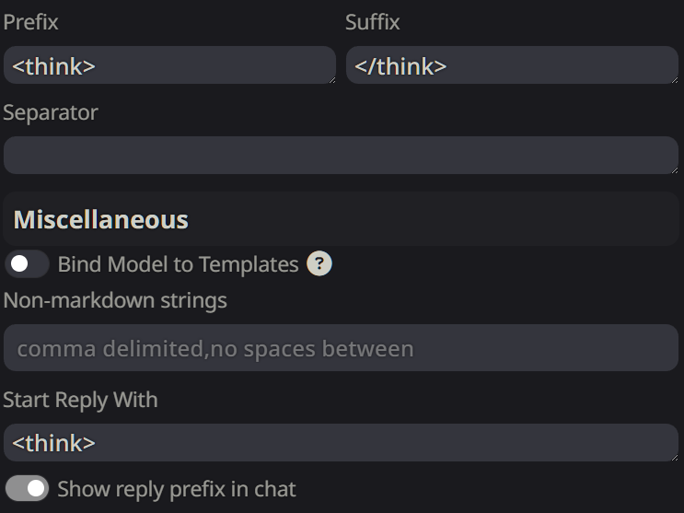Focus the Start Reply With text box

point(341,443)
